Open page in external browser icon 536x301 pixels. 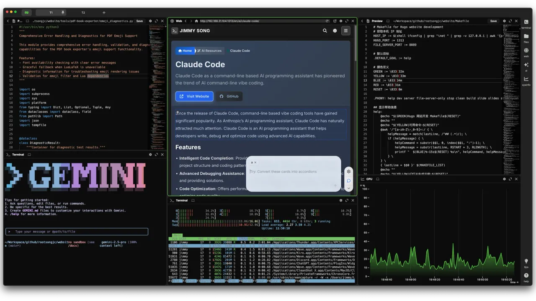click(335, 21)
